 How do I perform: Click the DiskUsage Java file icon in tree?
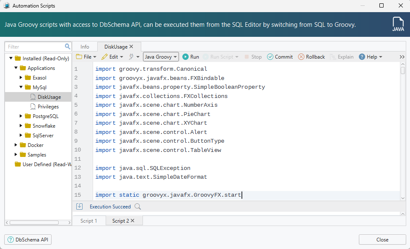click(33, 97)
